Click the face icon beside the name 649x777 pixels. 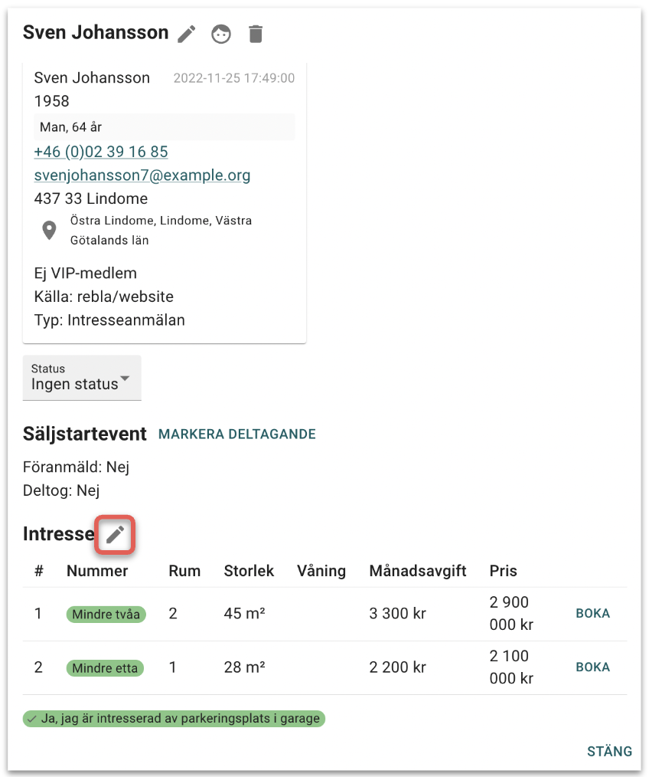(221, 34)
